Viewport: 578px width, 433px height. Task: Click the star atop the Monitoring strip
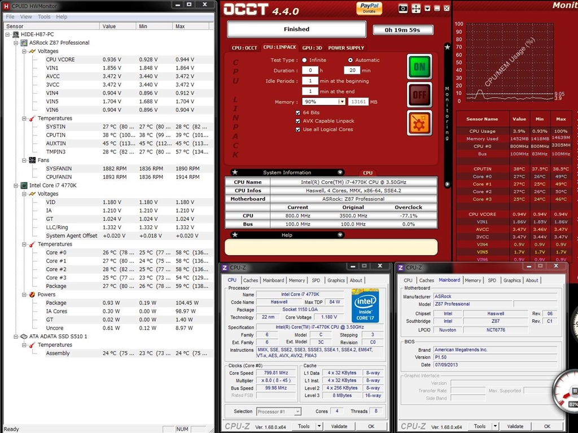[447, 47]
